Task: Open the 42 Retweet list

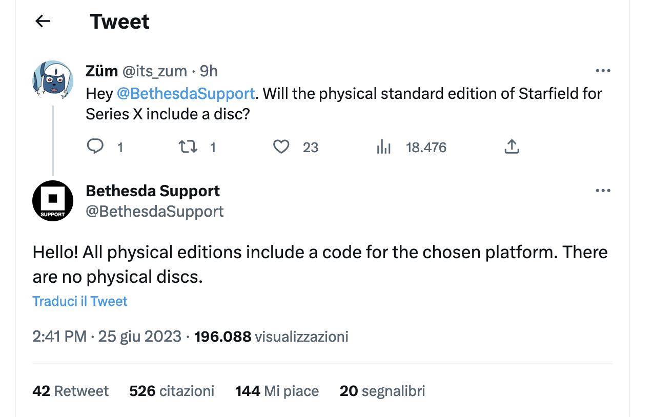Action: point(71,391)
